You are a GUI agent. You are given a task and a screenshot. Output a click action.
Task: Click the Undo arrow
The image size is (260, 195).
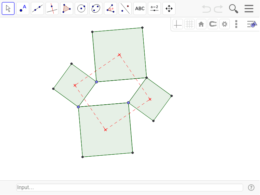[x=206, y=9]
